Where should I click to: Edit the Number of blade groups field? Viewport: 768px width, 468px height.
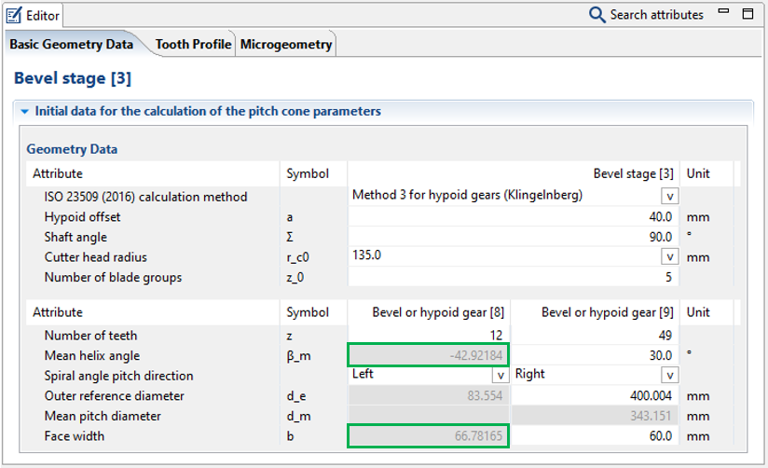click(x=513, y=276)
